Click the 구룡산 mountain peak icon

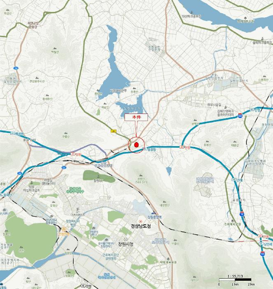point(65,133)
